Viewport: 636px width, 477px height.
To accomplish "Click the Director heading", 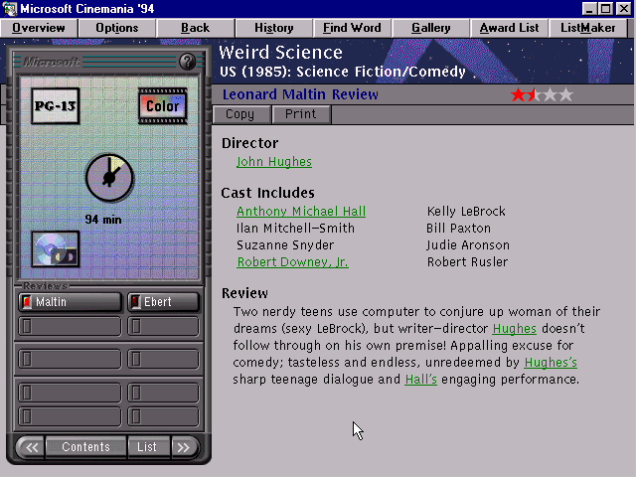I will click(249, 143).
